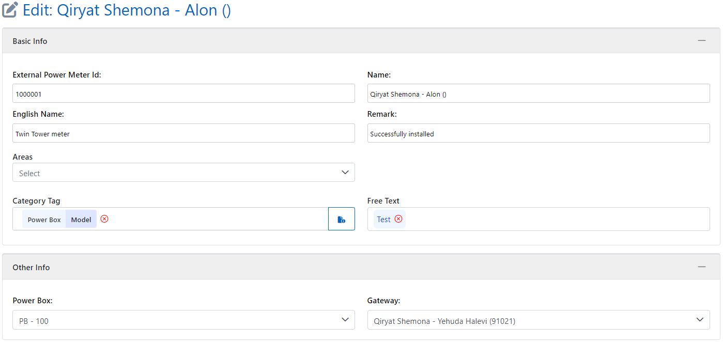Image resolution: width=723 pixels, height=342 pixels.
Task: Click the Remark field with Successfully installed
Action: tap(538, 133)
